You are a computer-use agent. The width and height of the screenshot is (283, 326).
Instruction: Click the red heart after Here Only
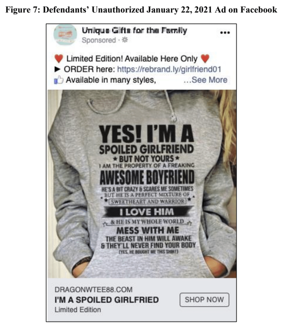pyautogui.click(x=206, y=59)
